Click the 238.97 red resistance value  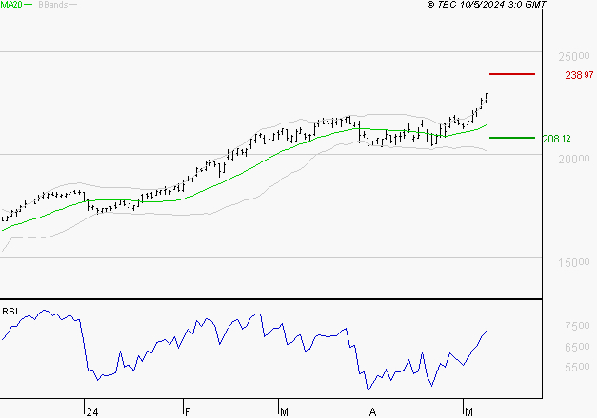579,75
